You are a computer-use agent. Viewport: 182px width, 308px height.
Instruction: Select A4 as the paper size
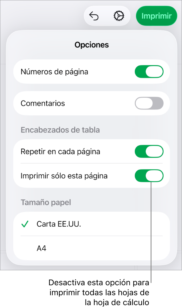tap(42, 248)
